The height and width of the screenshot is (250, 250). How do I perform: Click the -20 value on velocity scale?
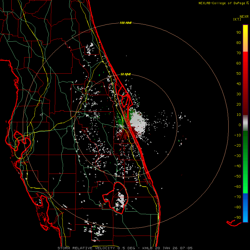237,145
